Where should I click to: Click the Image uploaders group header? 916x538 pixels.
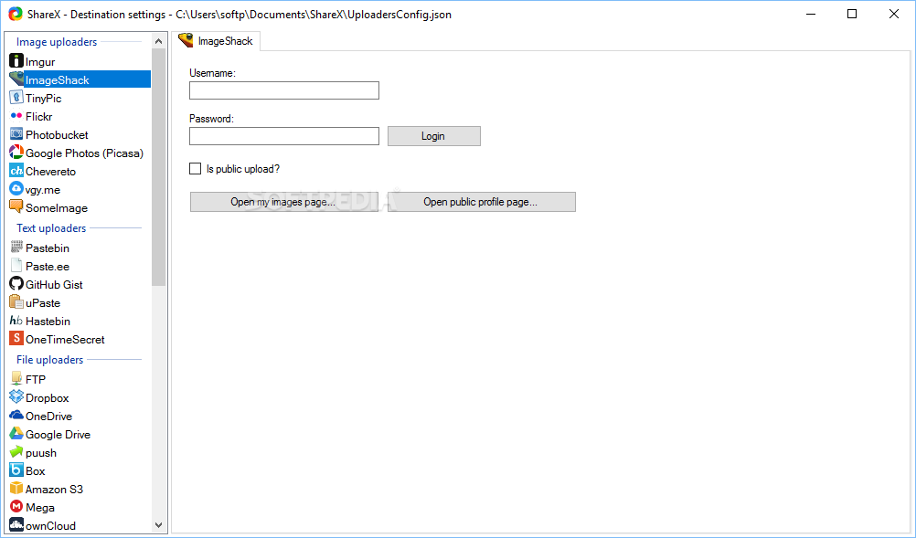click(57, 42)
